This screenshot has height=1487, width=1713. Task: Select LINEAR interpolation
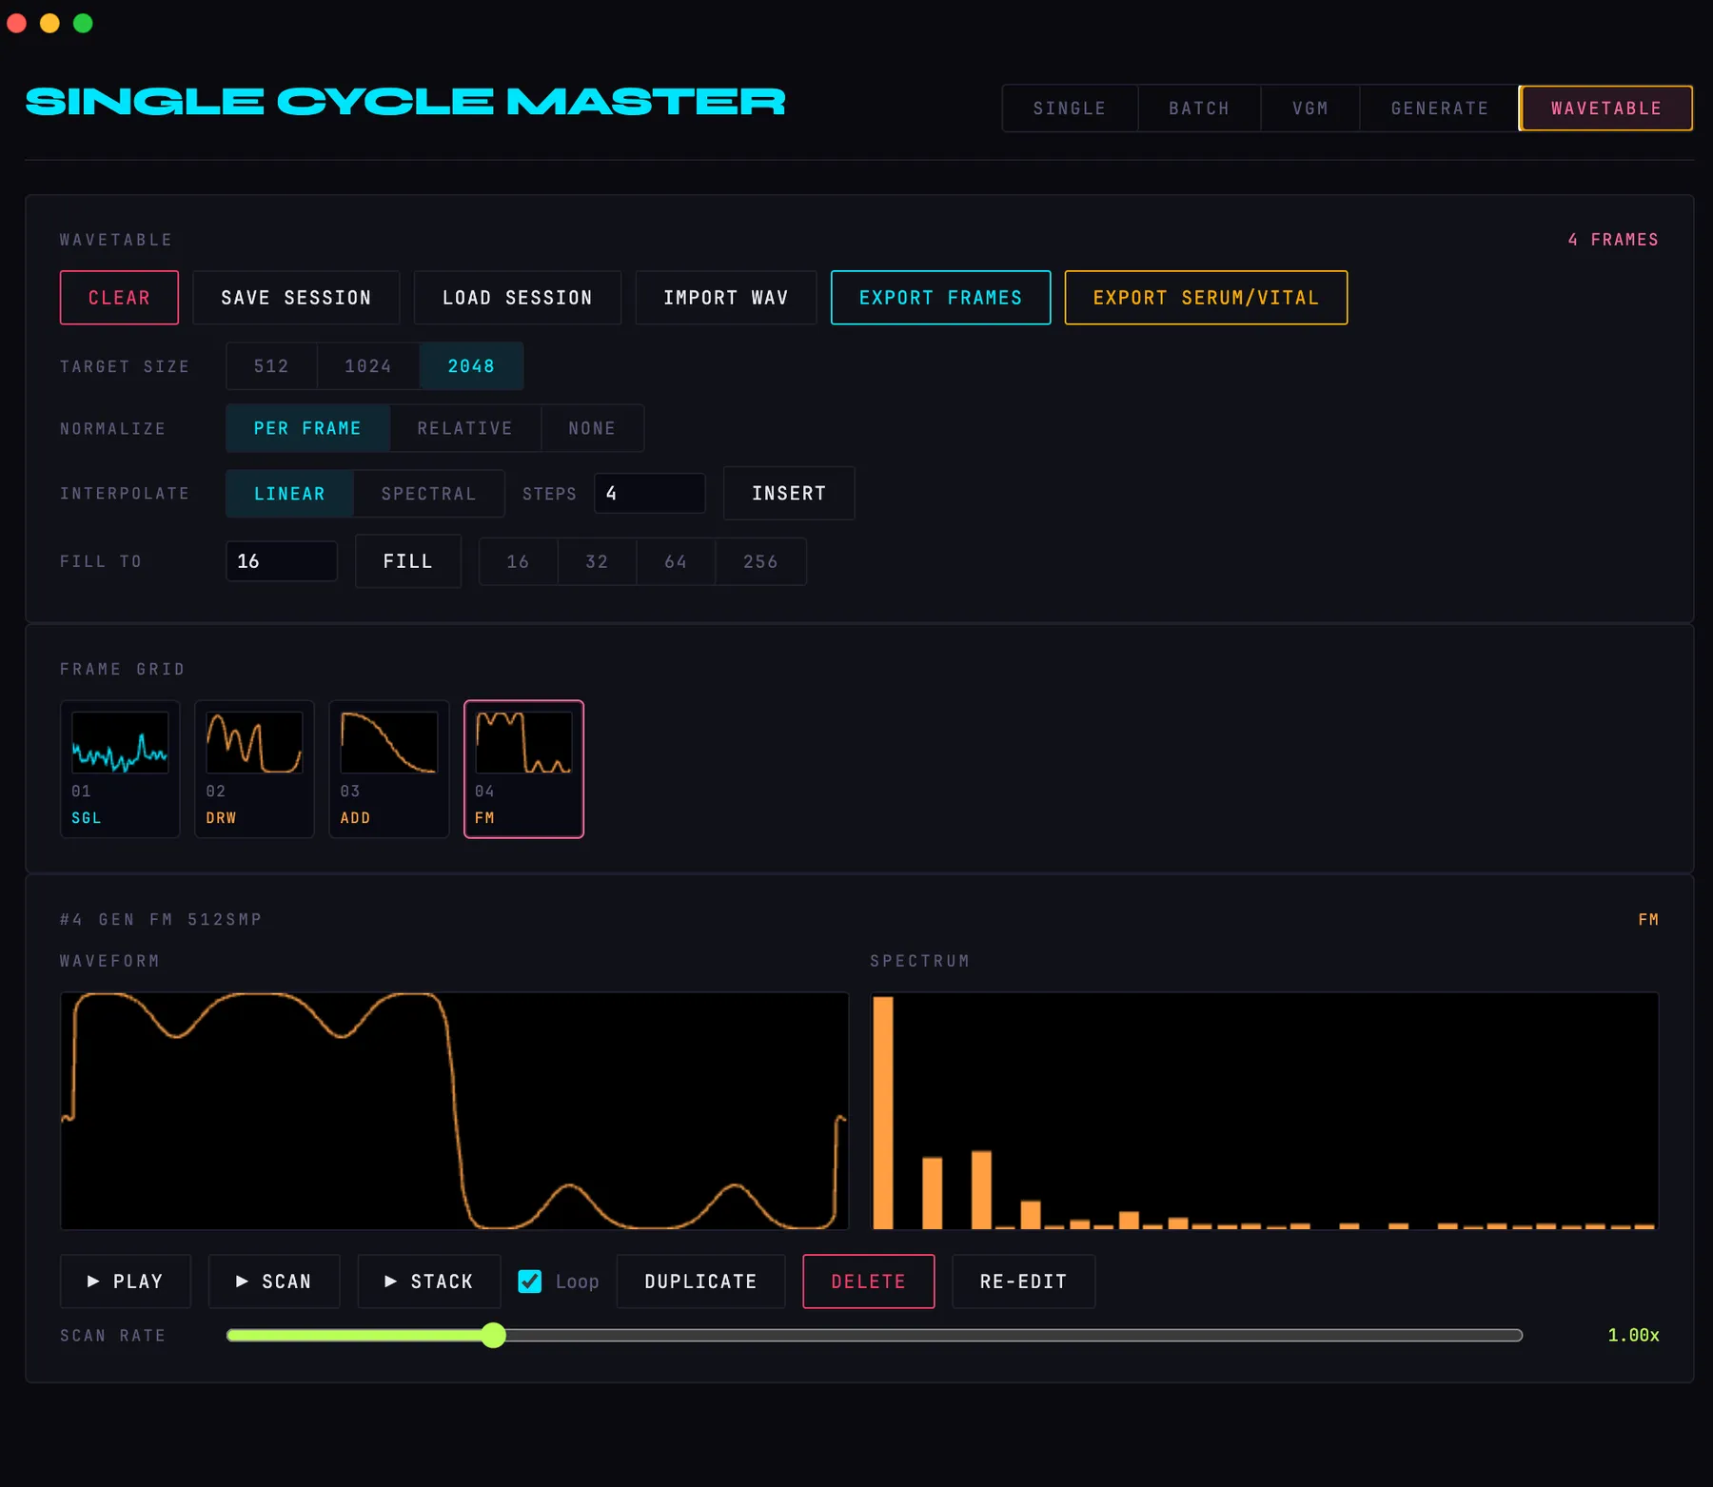[x=289, y=494]
